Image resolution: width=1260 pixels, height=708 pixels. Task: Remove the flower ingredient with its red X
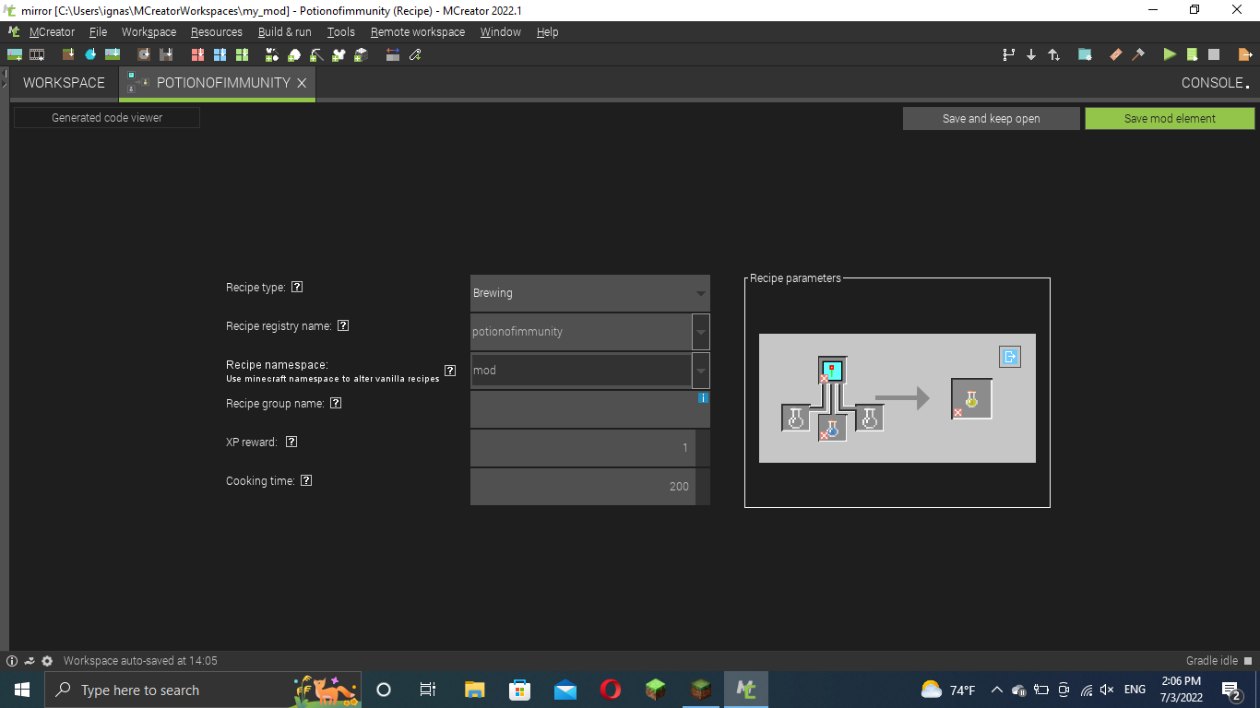[x=824, y=379]
